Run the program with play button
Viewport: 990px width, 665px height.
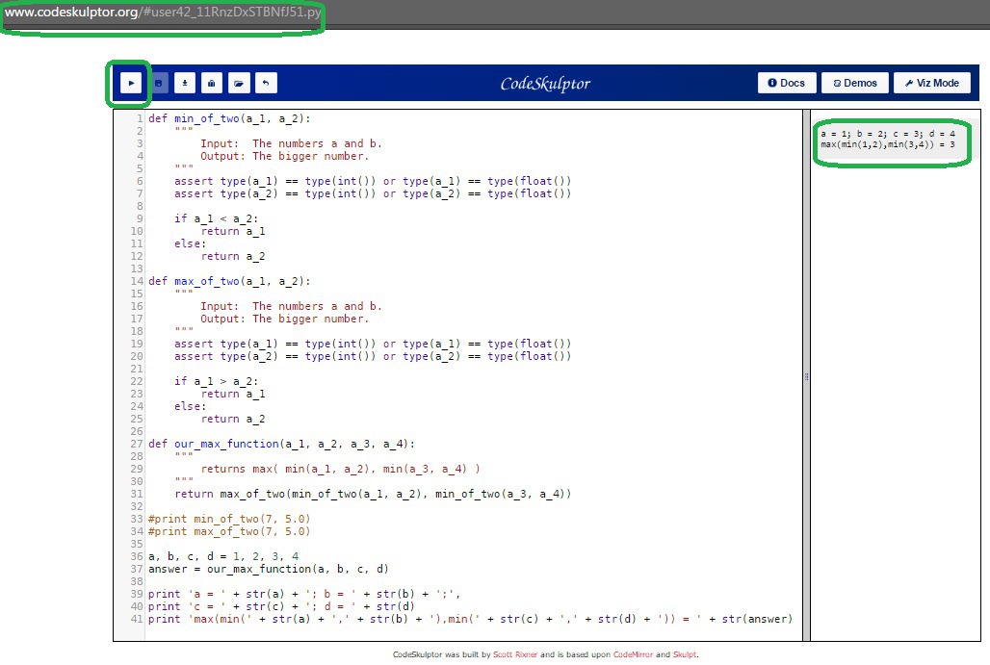click(129, 83)
